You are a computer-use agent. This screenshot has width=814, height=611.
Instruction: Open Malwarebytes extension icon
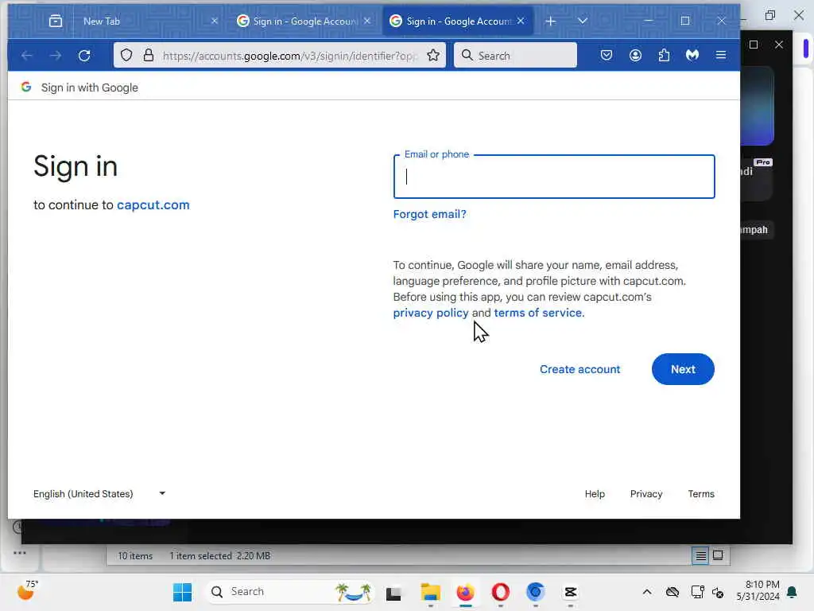(x=692, y=55)
